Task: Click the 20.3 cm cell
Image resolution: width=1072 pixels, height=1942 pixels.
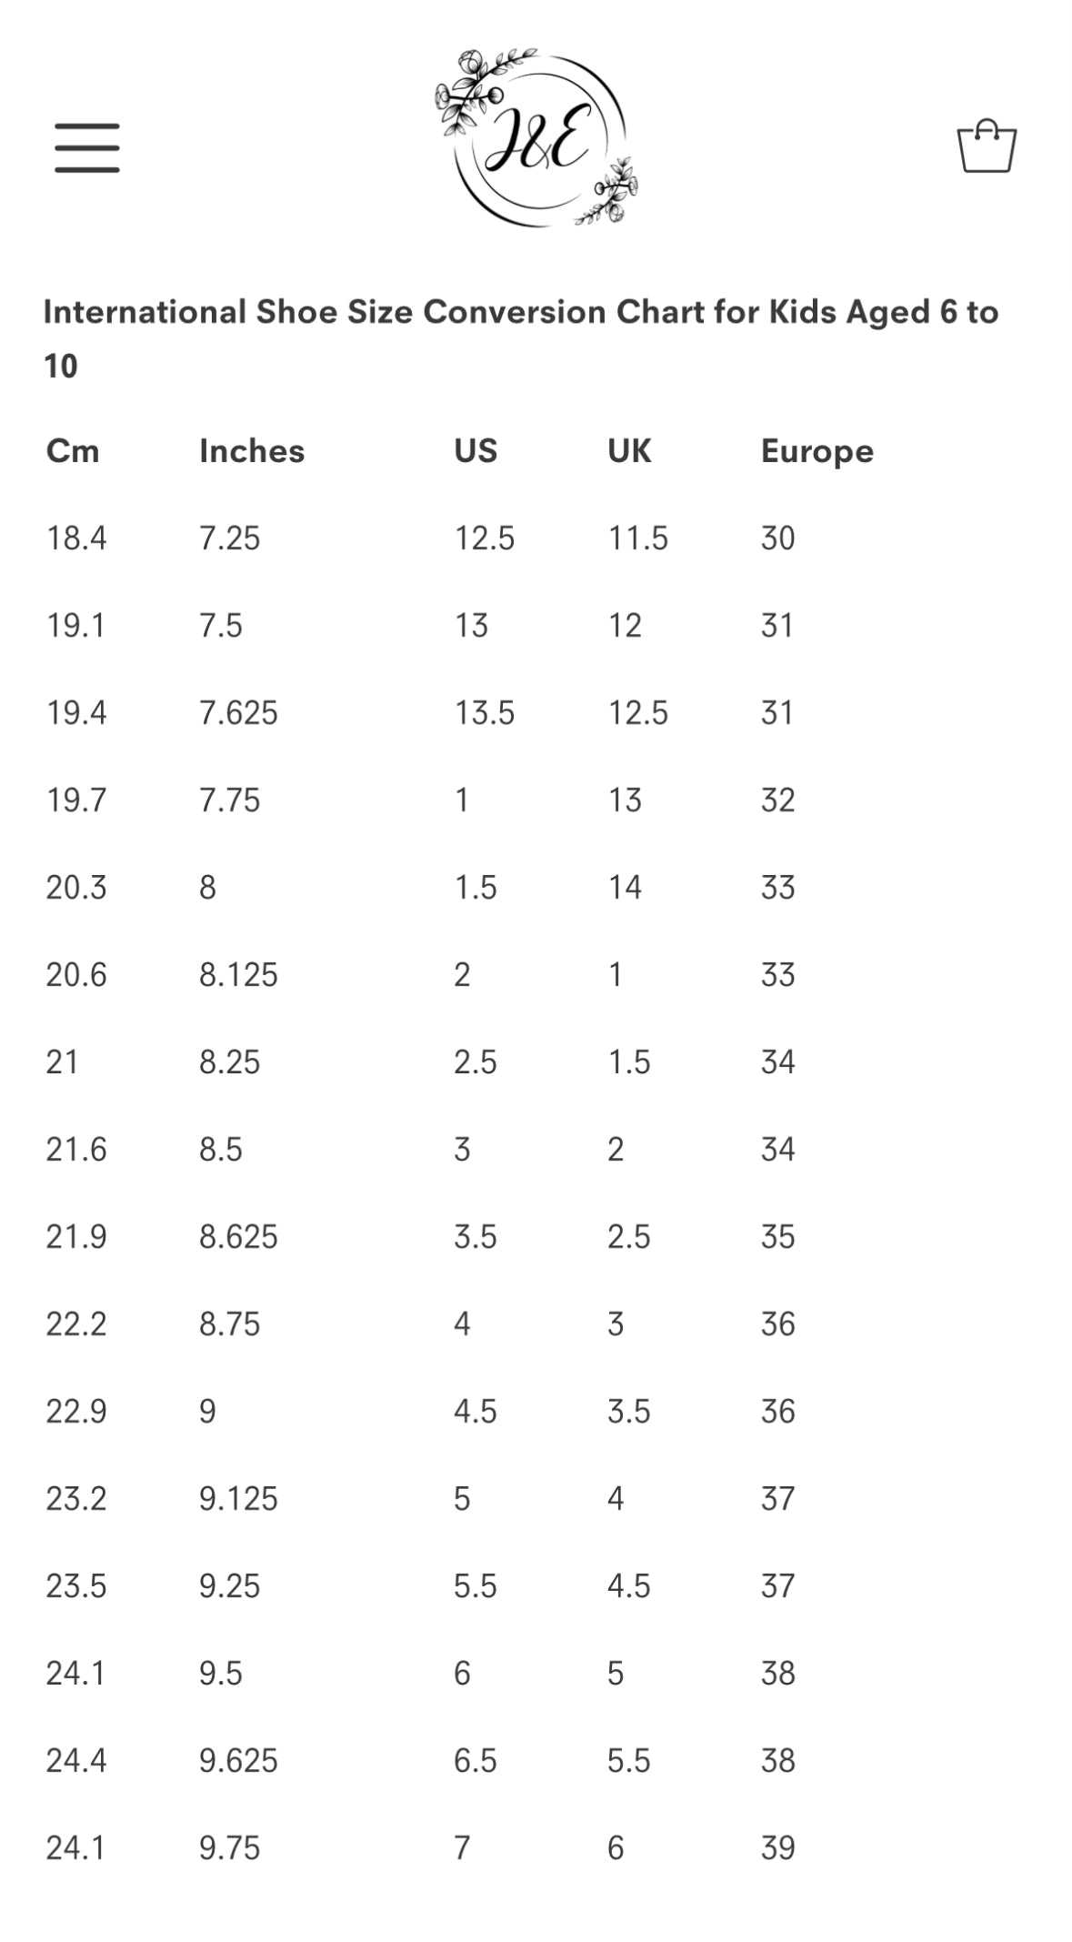Action: point(76,888)
